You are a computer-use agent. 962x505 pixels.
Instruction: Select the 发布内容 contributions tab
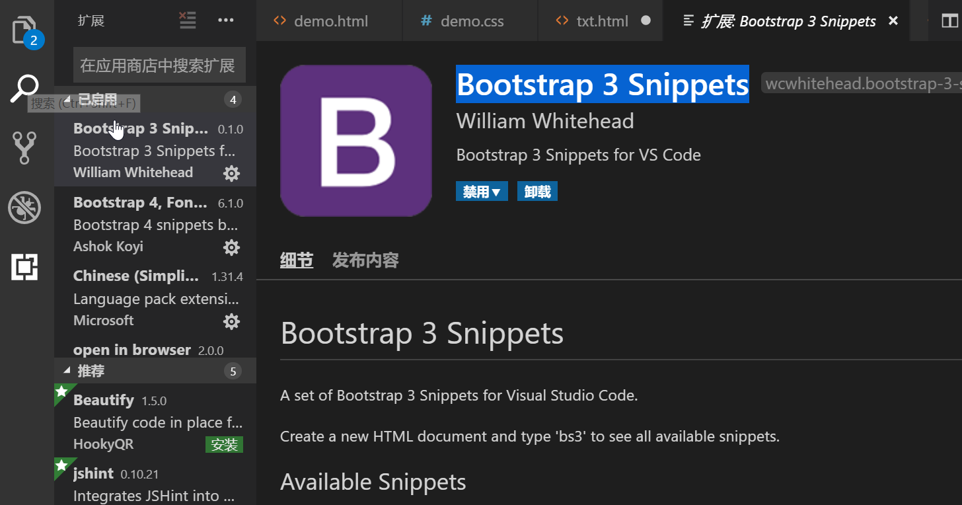point(365,260)
